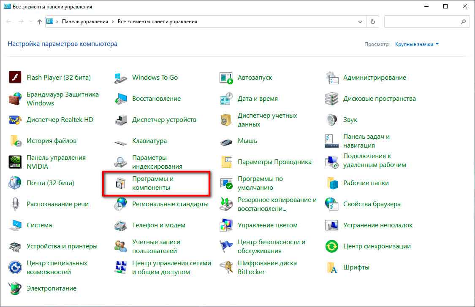475x307 pixels.
Task: Open Диспетчер Realtek HD icon
Action: (15, 120)
